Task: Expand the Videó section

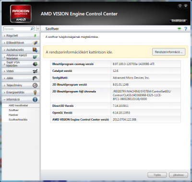Action: [21, 71]
